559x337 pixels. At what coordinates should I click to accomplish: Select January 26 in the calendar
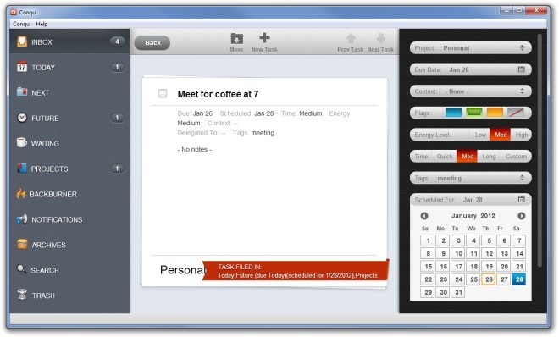[x=489, y=279]
